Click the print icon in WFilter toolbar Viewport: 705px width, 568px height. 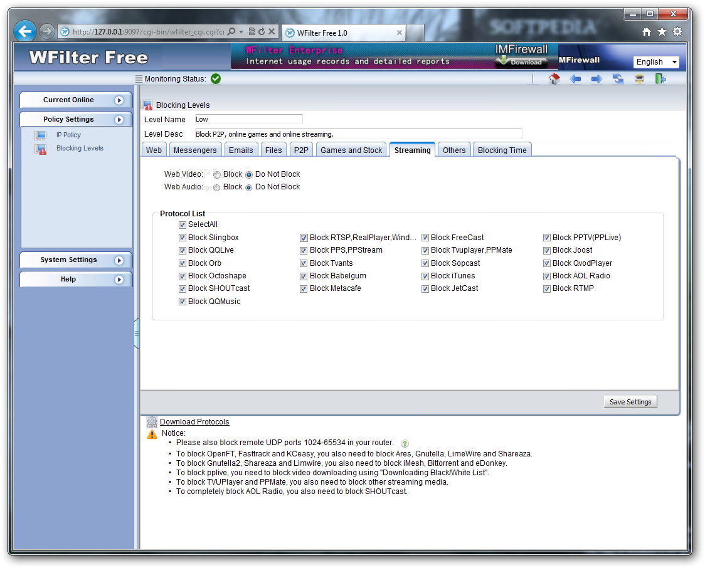point(639,79)
